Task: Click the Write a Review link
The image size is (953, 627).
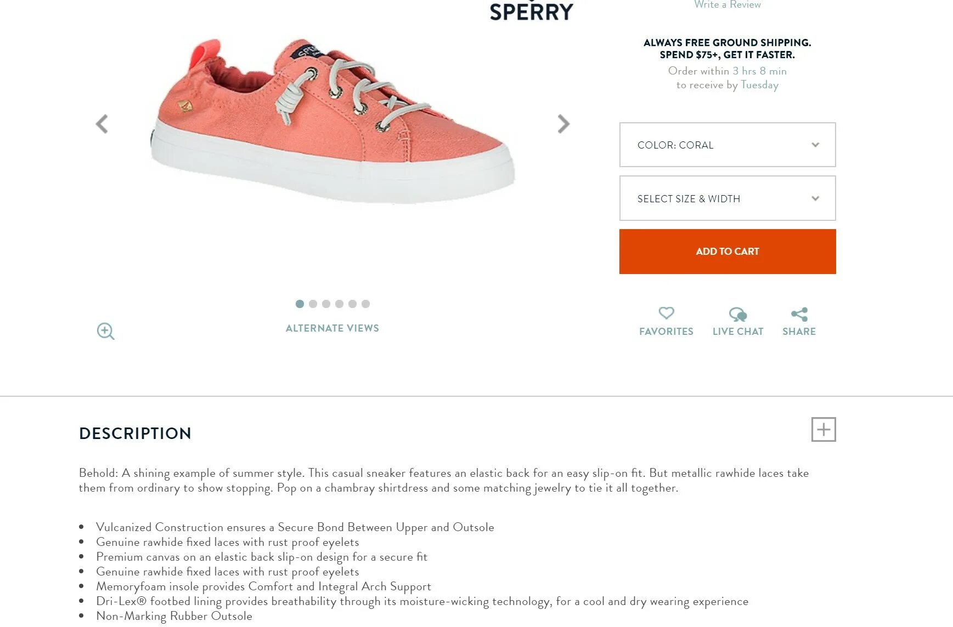Action: (727, 5)
